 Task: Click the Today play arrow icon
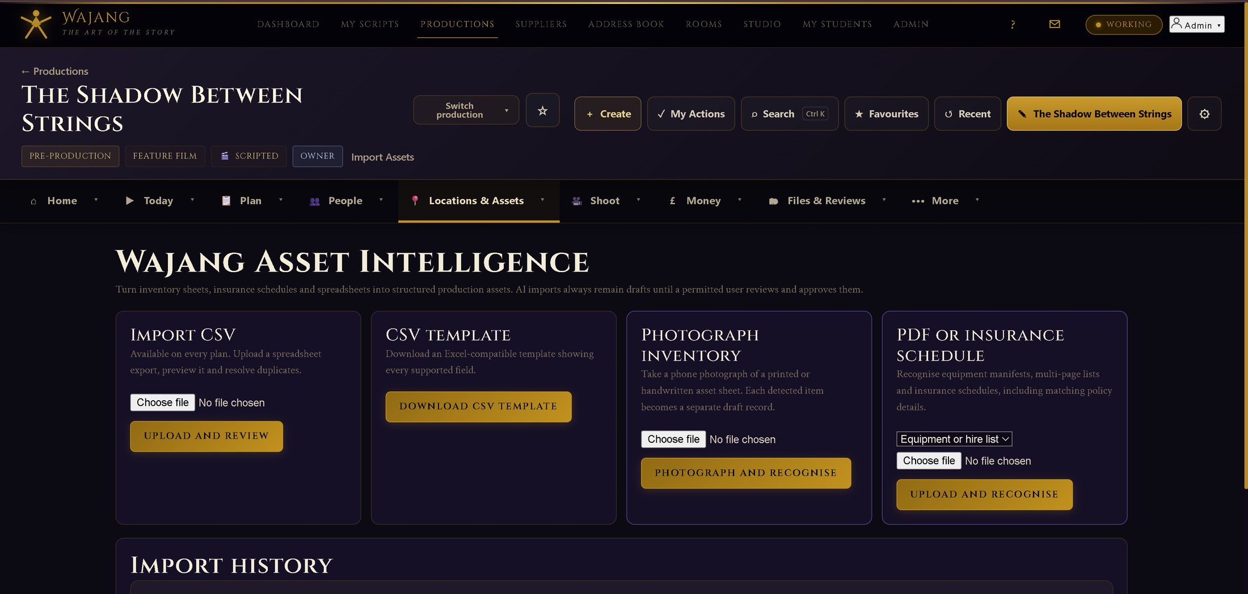pyautogui.click(x=130, y=201)
